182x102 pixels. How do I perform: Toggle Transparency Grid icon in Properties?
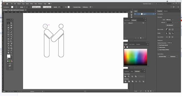click(173, 29)
